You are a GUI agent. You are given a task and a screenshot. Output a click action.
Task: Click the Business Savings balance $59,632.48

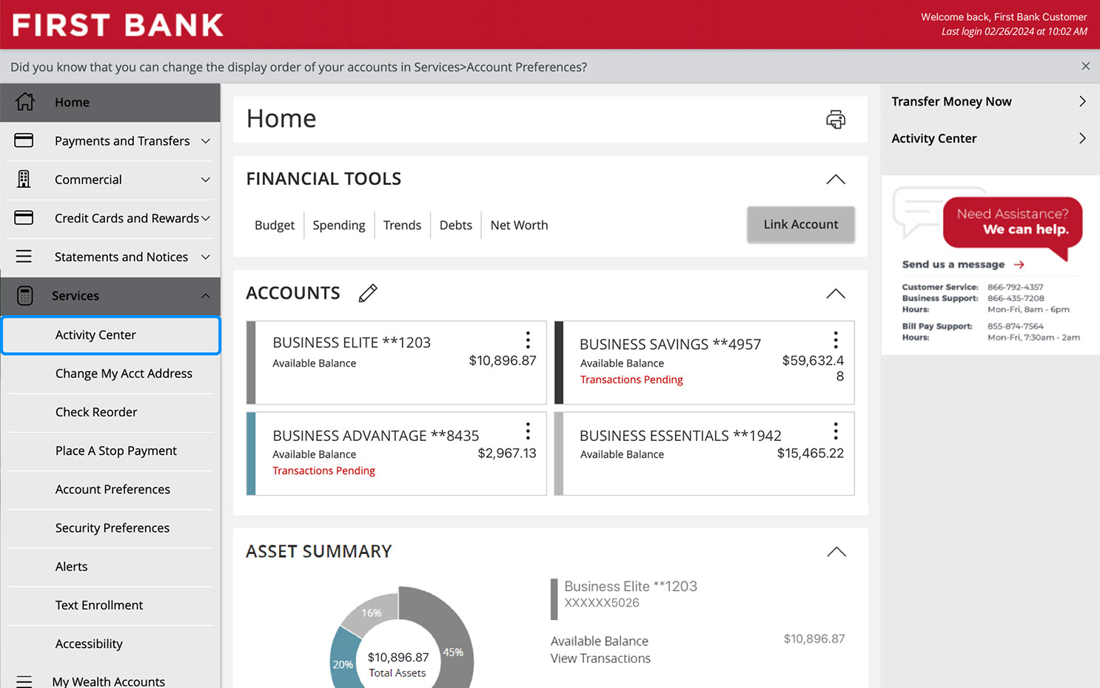(813, 368)
